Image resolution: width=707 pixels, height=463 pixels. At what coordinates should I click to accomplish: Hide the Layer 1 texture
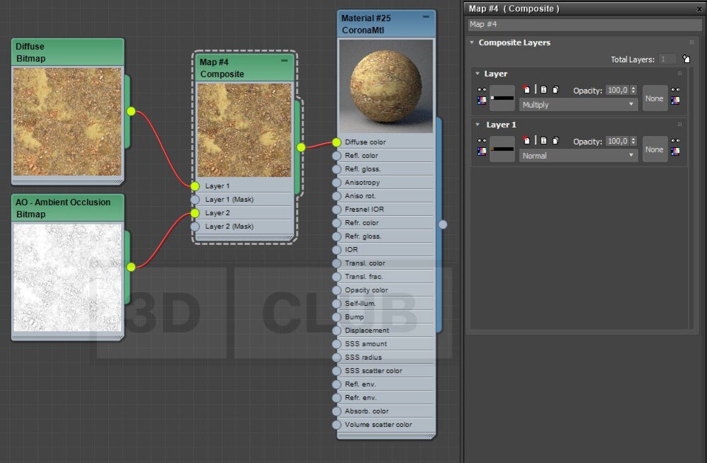tap(482, 141)
